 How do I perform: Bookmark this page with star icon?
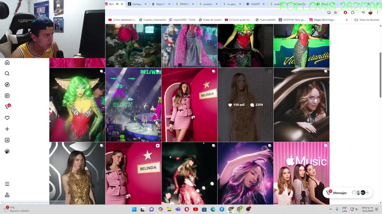tap(335, 12)
